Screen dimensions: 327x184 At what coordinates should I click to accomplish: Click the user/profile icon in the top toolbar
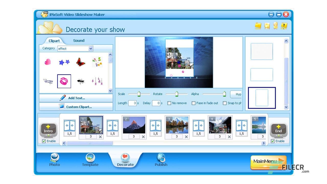click(x=275, y=26)
